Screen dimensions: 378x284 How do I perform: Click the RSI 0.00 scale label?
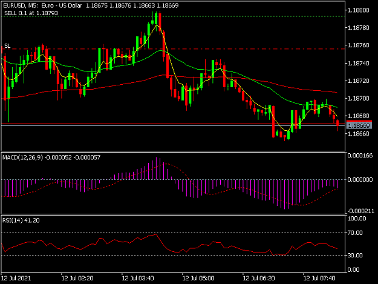click(354, 269)
